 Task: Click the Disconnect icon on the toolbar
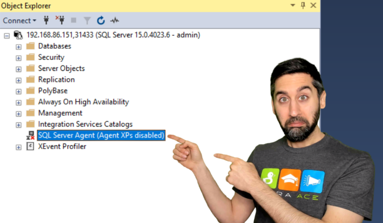60,20
